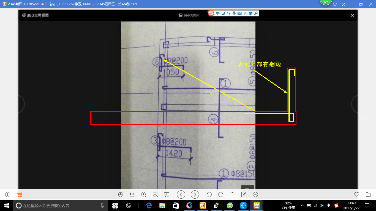Screen dimensions: 376x211
Task: Start slideshow presentation icon
Action: click(167, 195)
